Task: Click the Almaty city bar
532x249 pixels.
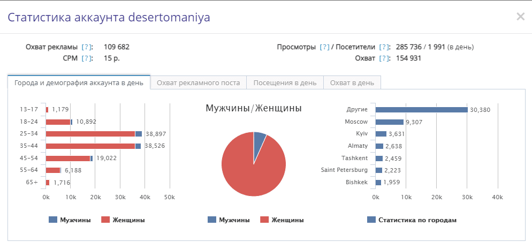Action: (x=379, y=146)
